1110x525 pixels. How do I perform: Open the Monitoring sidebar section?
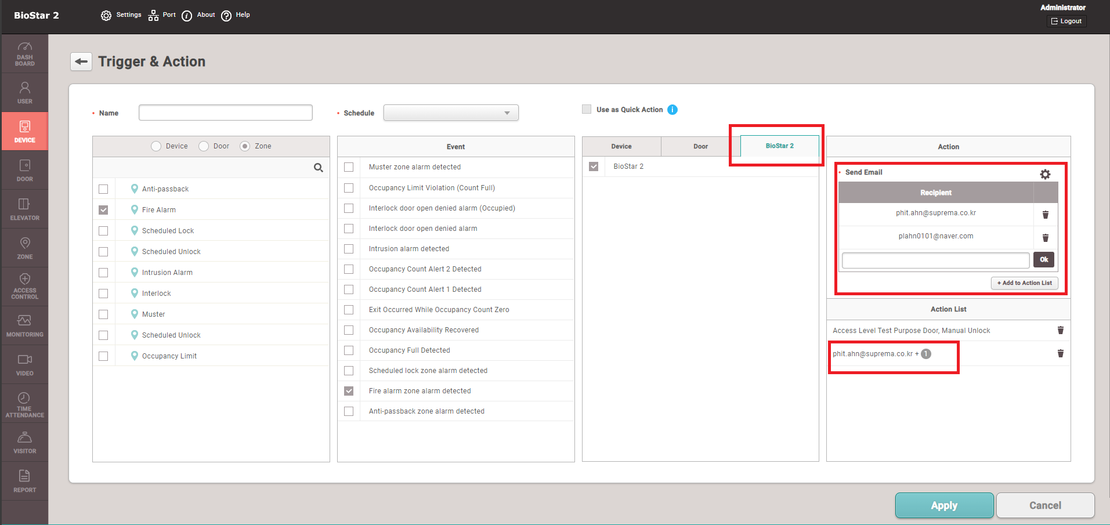pos(24,325)
